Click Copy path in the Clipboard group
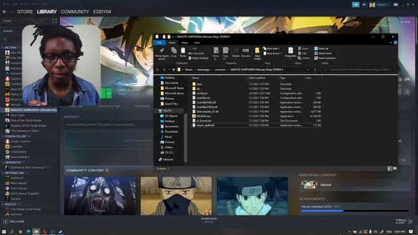 point(196,54)
